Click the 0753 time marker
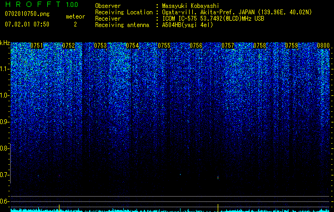The height and width of the screenshot is (212, 334). point(100,46)
